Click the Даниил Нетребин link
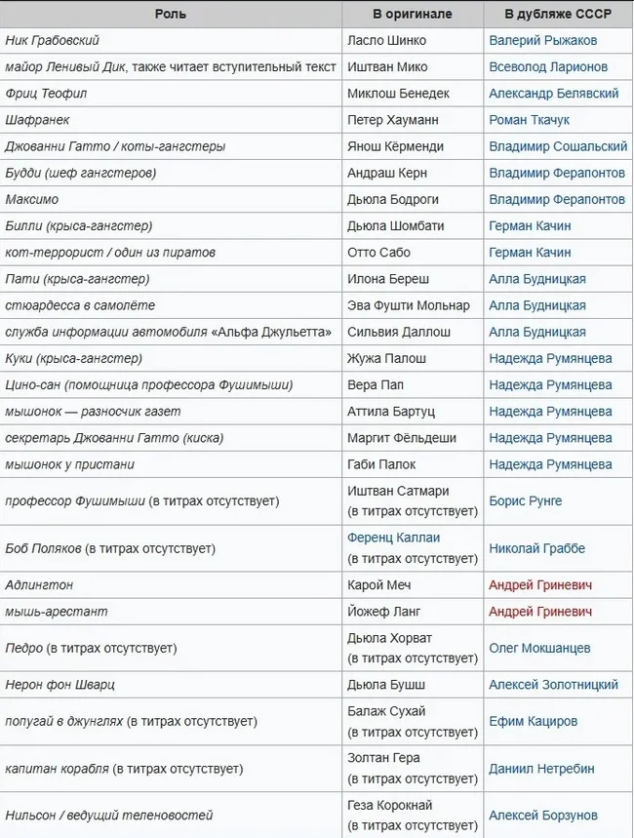The image size is (634, 838). [541, 769]
